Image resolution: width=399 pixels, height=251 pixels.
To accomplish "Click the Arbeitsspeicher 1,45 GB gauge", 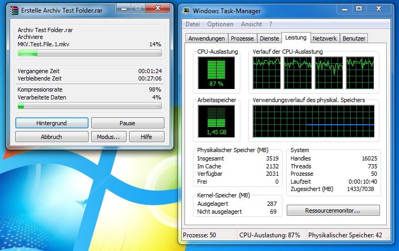I will click(x=216, y=122).
